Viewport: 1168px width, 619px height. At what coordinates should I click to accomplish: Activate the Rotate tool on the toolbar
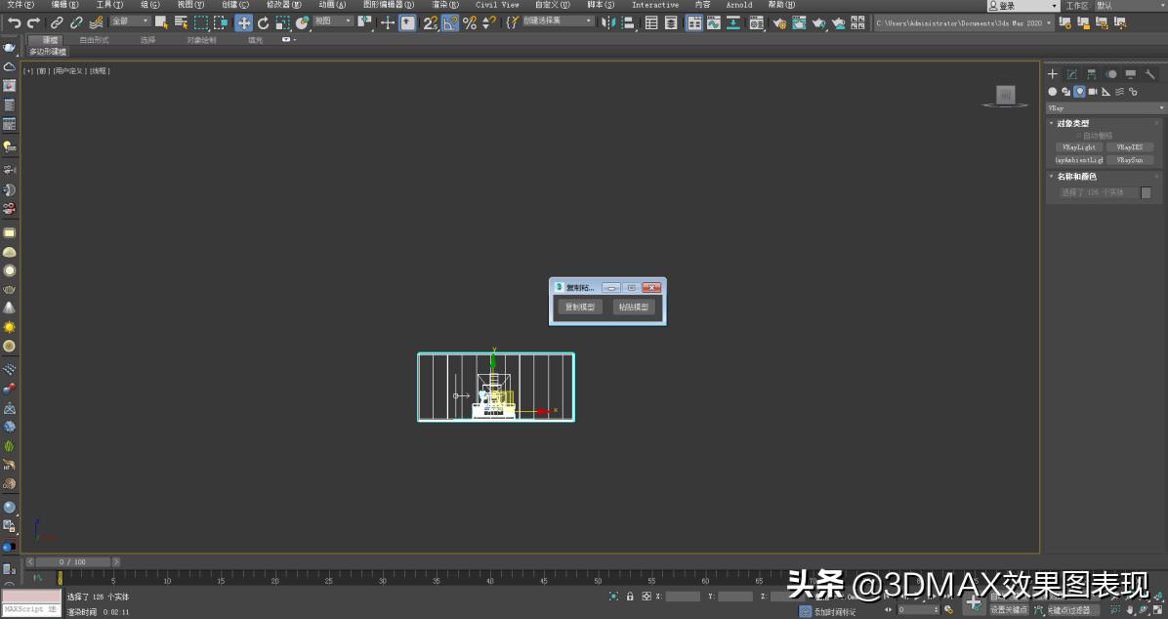(x=263, y=22)
